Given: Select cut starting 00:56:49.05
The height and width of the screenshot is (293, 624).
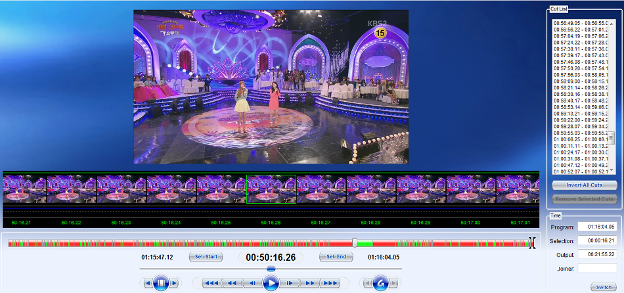Looking at the screenshot, I should pyautogui.click(x=580, y=23).
